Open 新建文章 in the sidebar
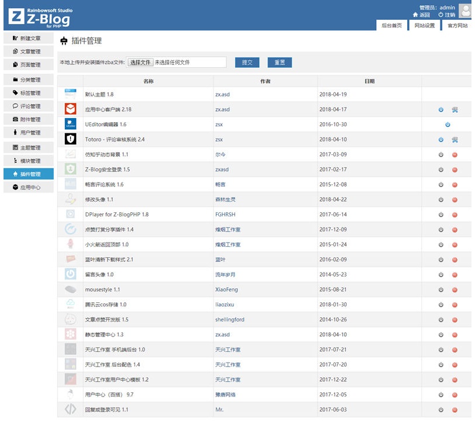Viewport: 475px width, 421px height. pos(29,38)
